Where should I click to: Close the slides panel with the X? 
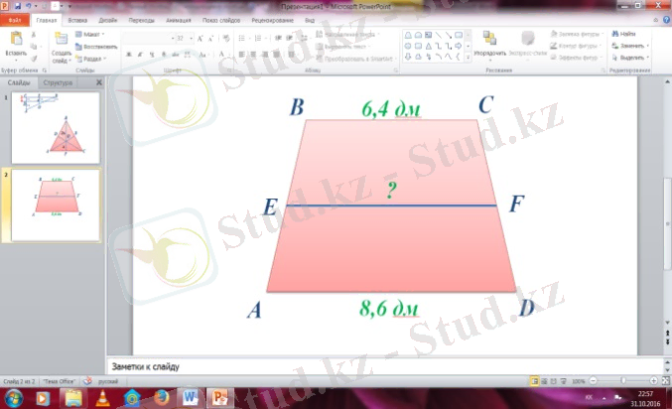[x=98, y=83]
